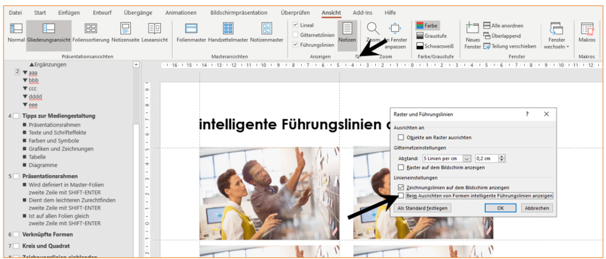The width and height of the screenshot is (606, 259).
Task: Open the Makros button
Action: point(586,33)
